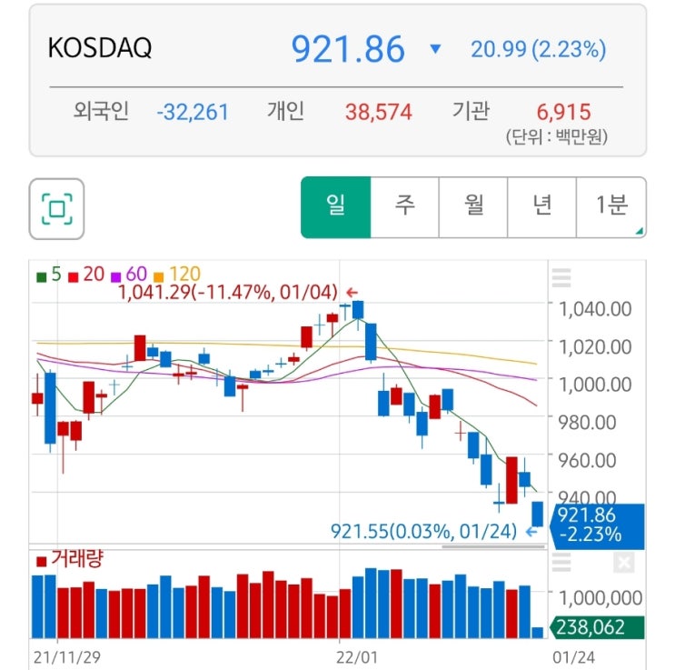Open the fullscreen chart expand icon
Screen dimensions: 675x670
56,209
